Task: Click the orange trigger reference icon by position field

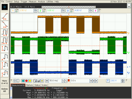Action: coord(69,80)
